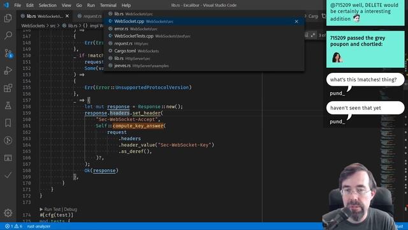Viewport: 408px width, 230px height.
Task: Select error.rs in quick open list
Action: point(204,29)
